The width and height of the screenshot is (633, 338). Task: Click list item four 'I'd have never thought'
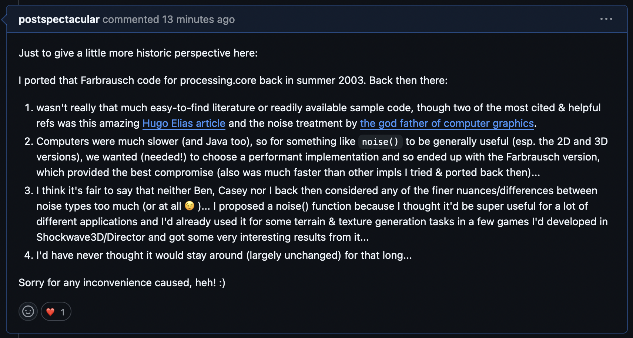coord(224,255)
